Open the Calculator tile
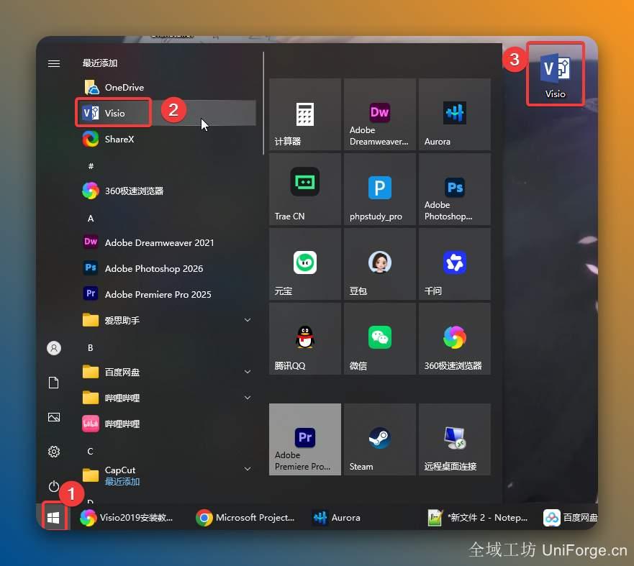The image size is (634, 566). [305, 114]
